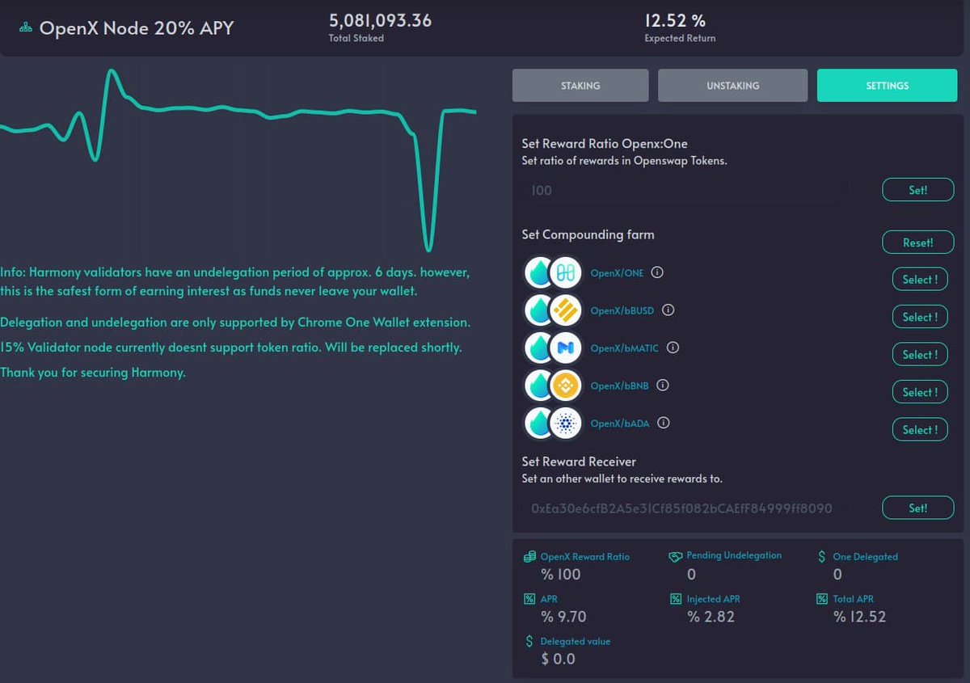Focus the reward ratio input showing 100
This screenshot has width=970, height=683.
[x=685, y=191]
